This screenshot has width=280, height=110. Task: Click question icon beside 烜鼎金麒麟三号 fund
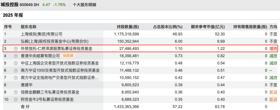tap(16, 92)
